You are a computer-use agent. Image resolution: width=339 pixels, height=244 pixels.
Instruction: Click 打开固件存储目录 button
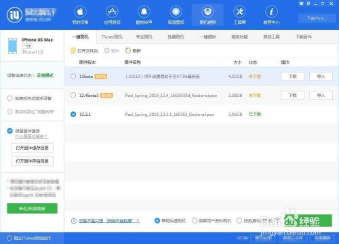[32, 161]
